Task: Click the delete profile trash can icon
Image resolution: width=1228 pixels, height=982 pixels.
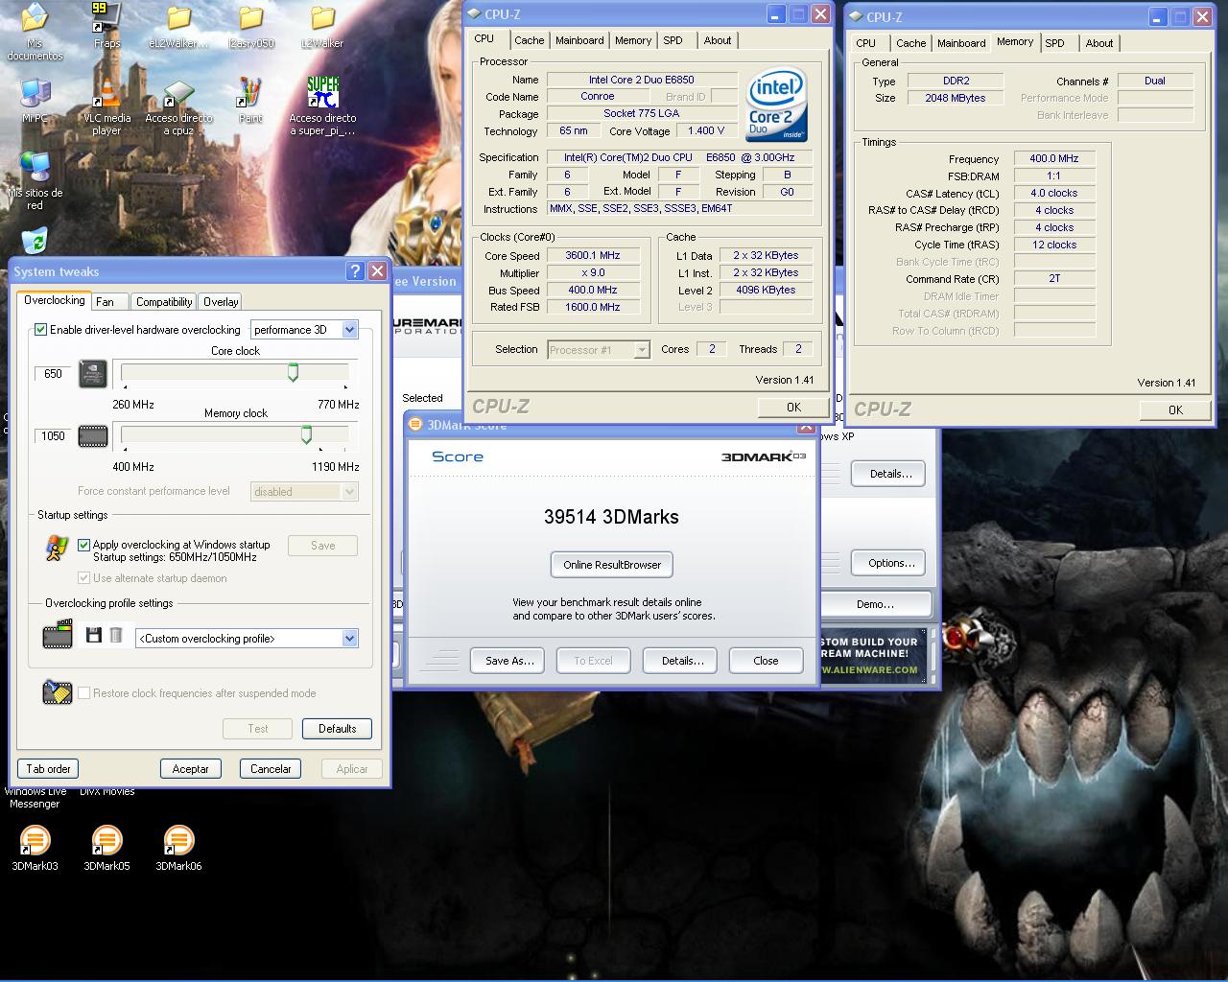Action: 116,636
